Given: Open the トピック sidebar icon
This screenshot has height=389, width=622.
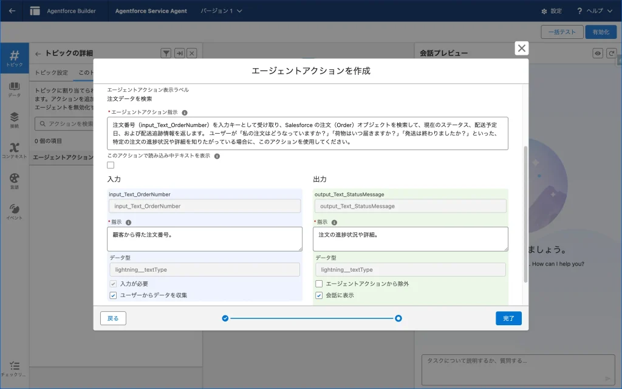Looking at the screenshot, I should coord(14,58).
